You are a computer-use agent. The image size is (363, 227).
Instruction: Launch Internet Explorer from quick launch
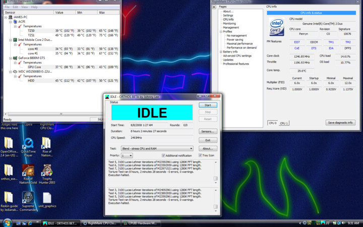coord(30,223)
